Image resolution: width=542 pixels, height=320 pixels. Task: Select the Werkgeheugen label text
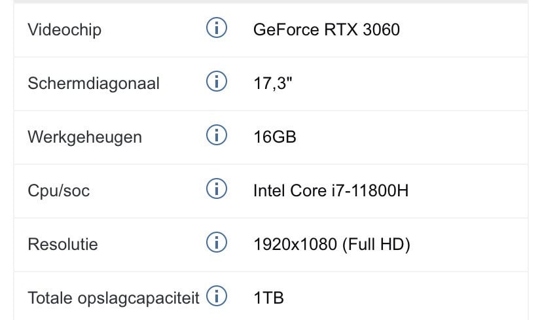pos(84,137)
